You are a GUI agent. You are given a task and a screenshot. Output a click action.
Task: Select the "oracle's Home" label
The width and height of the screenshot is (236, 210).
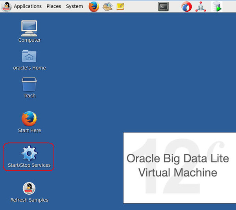pyautogui.click(x=29, y=68)
